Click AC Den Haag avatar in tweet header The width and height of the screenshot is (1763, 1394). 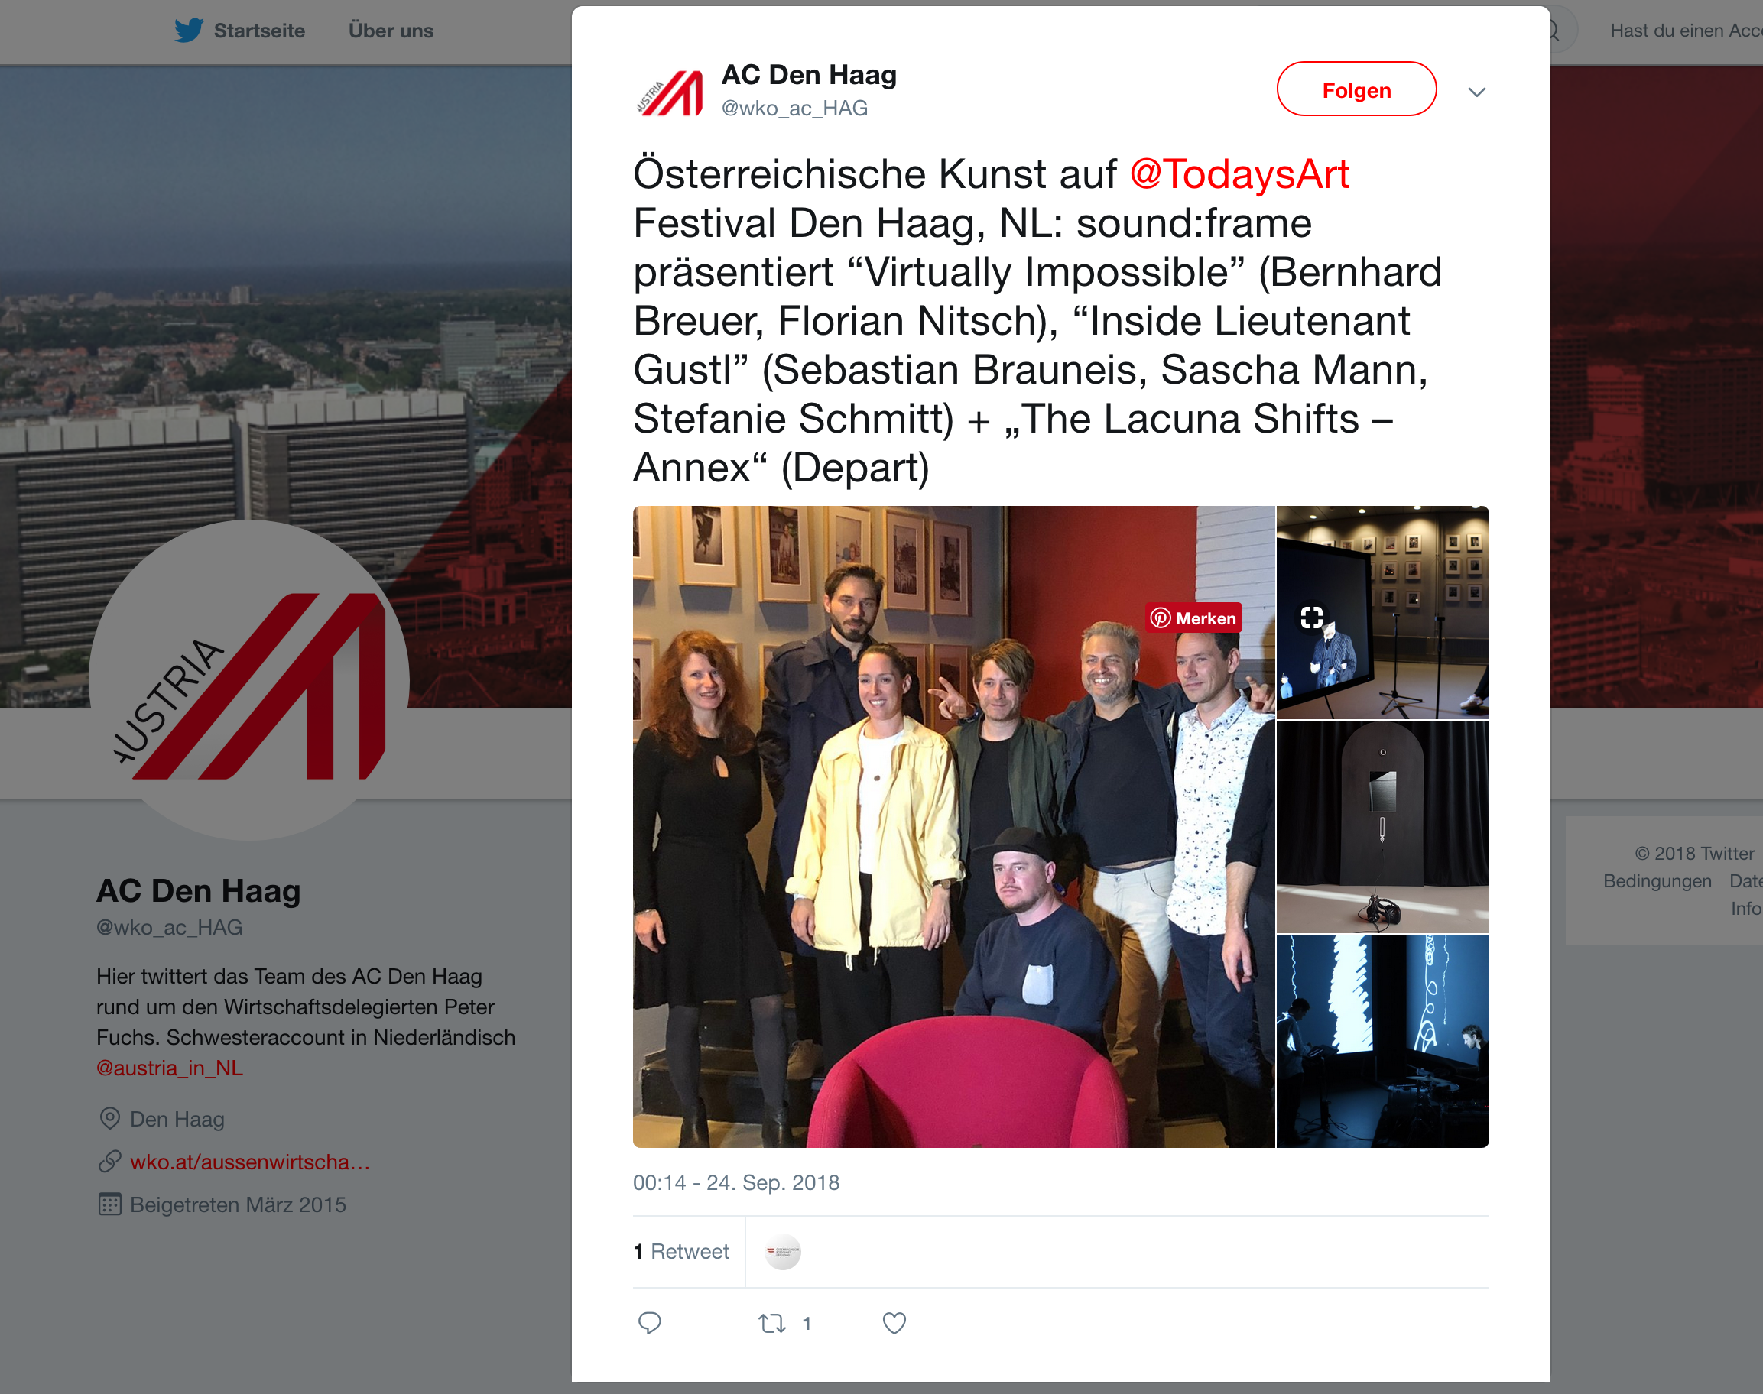point(670,92)
